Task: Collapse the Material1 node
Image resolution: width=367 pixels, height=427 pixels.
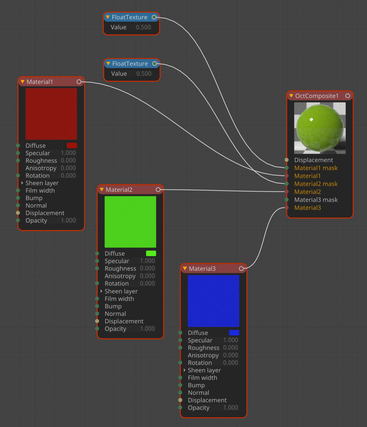Action: [23, 82]
